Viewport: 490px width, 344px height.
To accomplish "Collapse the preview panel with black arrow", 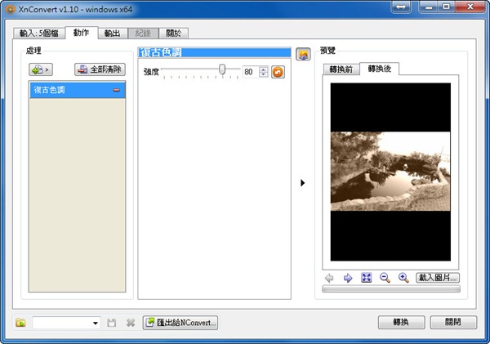I will pos(302,183).
